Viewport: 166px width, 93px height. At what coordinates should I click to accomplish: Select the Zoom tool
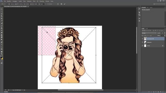[x=2, y=54]
